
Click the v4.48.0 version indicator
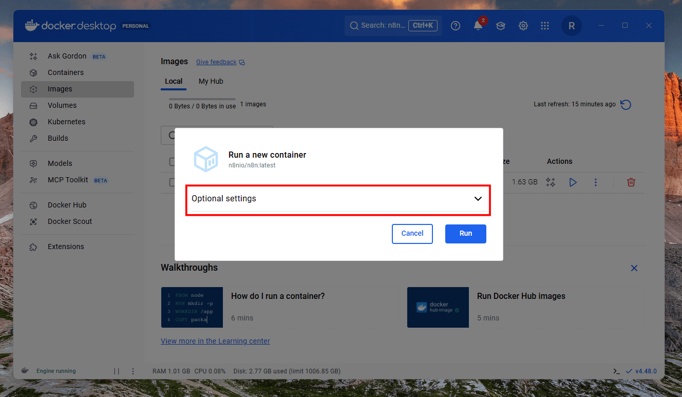tap(641, 371)
